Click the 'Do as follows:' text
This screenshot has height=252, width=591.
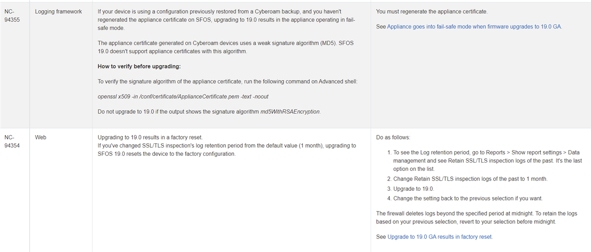pyautogui.click(x=393, y=137)
